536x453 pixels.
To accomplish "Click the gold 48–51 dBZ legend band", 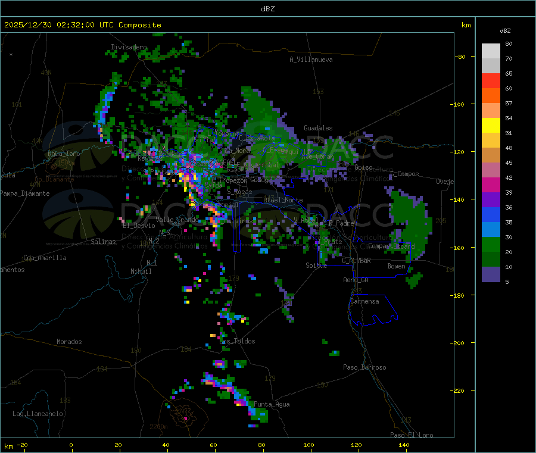I will pos(491,140).
